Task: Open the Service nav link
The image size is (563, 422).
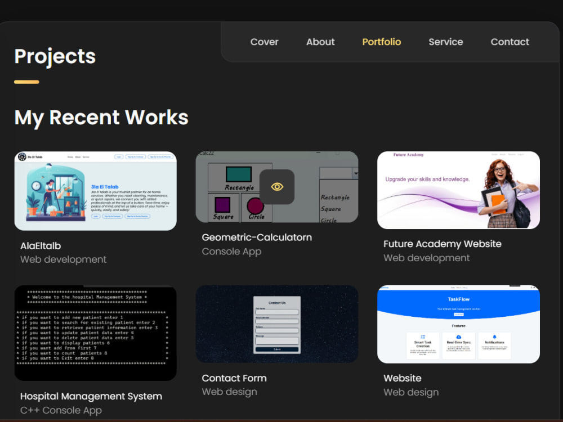Action: point(445,42)
